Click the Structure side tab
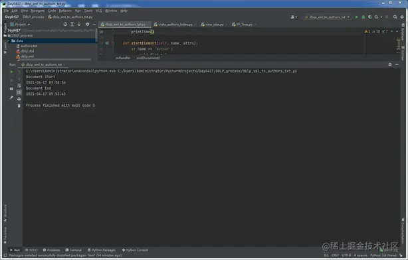408x260 pixels. (x=5, y=213)
